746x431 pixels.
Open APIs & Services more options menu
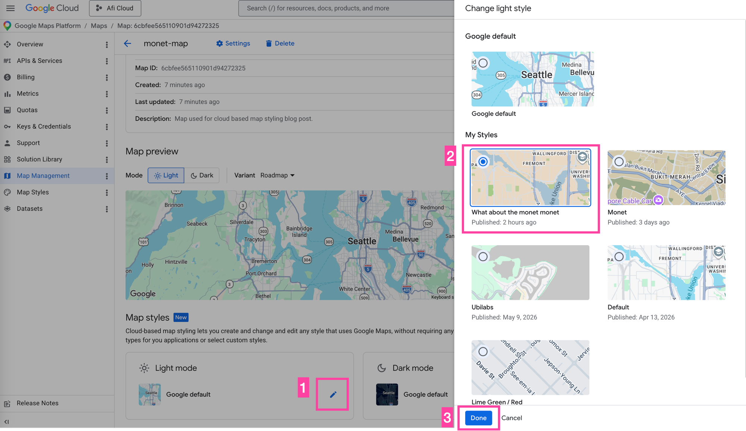(x=107, y=61)
